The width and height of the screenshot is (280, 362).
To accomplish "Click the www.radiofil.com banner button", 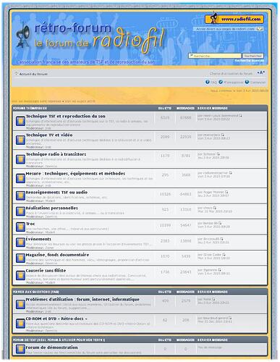I will click(234, 19).
